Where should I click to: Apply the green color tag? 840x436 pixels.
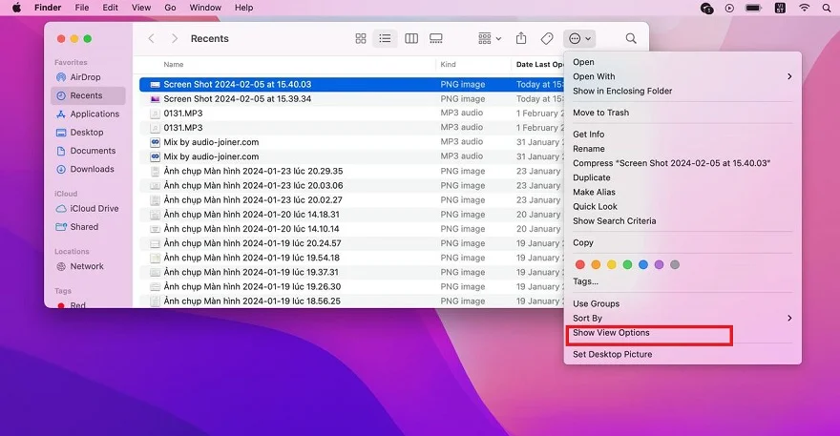(627, 264)
